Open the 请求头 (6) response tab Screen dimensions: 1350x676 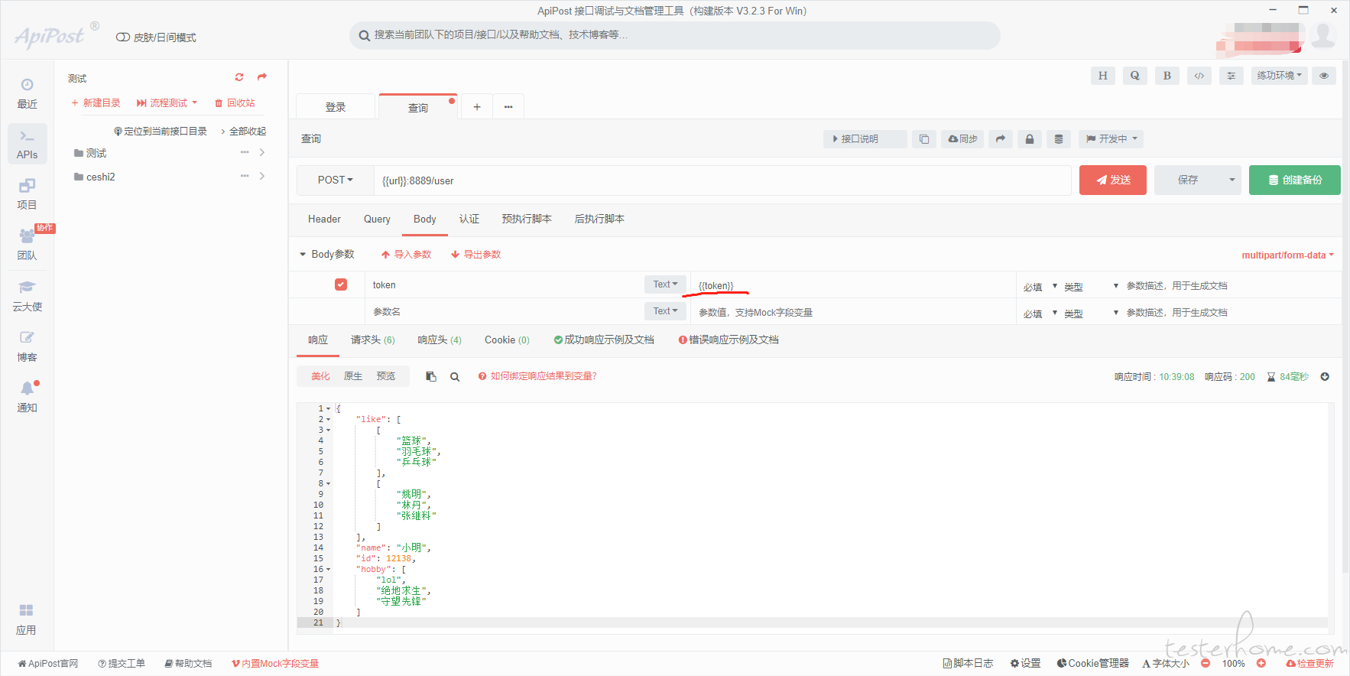[x=372, y=340]
